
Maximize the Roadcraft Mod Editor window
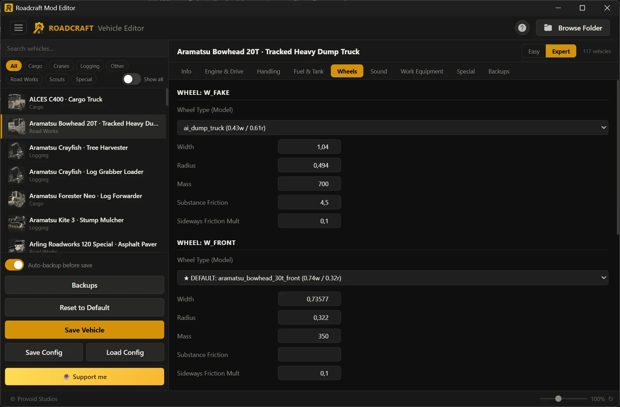pyautogui.click(x=582, y=8)
